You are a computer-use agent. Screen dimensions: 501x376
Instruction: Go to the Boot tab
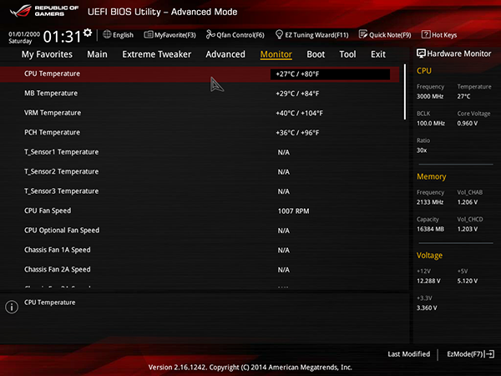tap(316, 54)
